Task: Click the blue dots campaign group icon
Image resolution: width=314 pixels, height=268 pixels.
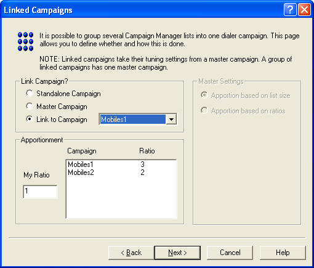Action: click(25, 41)
